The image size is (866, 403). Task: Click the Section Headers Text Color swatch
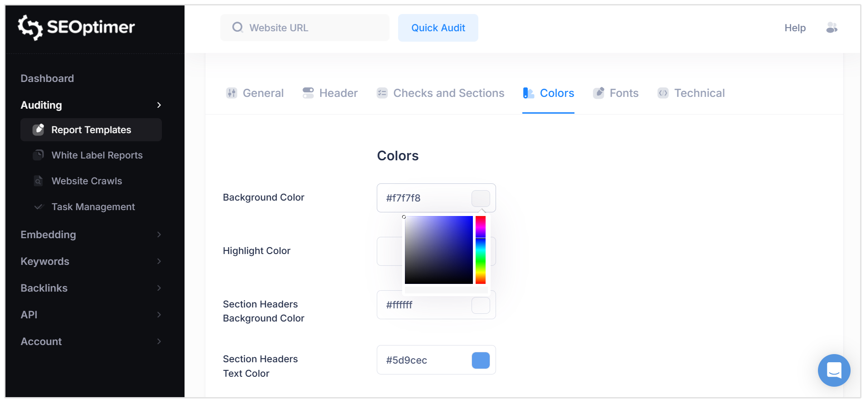pos(481,360)
